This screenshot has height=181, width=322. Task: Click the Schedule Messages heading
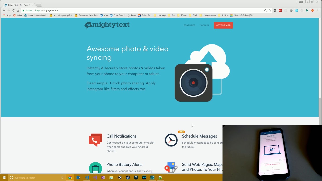(199, 136)
